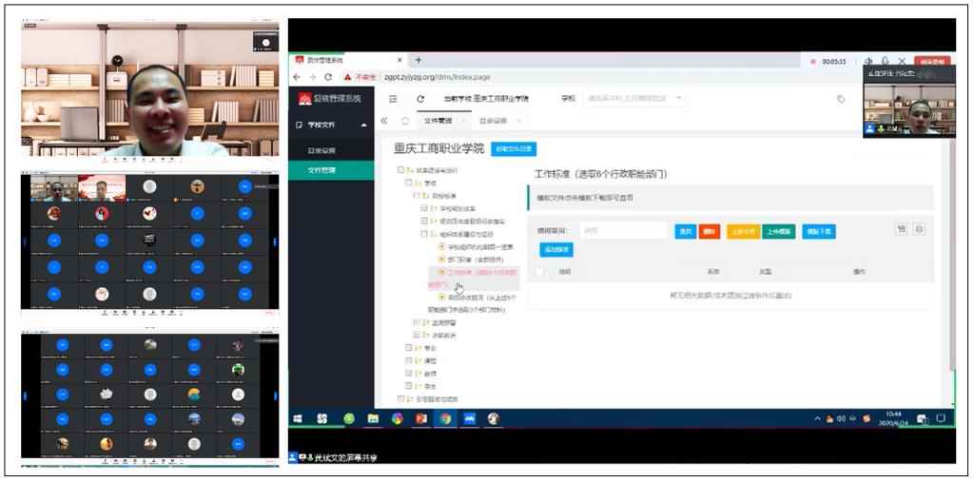Open a new browser tab with the plus icon

coord(419,60)
